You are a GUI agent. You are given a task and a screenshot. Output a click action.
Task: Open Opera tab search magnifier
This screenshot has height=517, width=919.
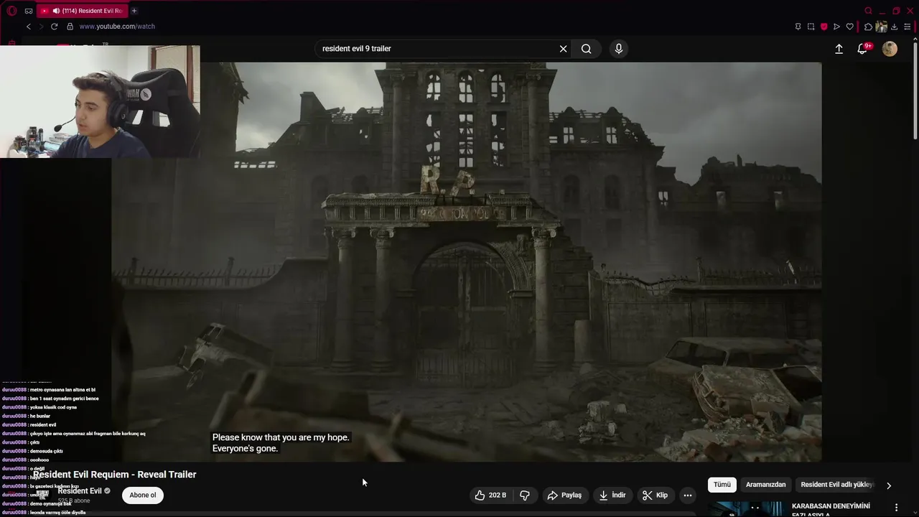point(869,11)
